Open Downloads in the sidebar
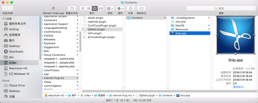Screen dimensions: 258x103 tap(20, 51)
